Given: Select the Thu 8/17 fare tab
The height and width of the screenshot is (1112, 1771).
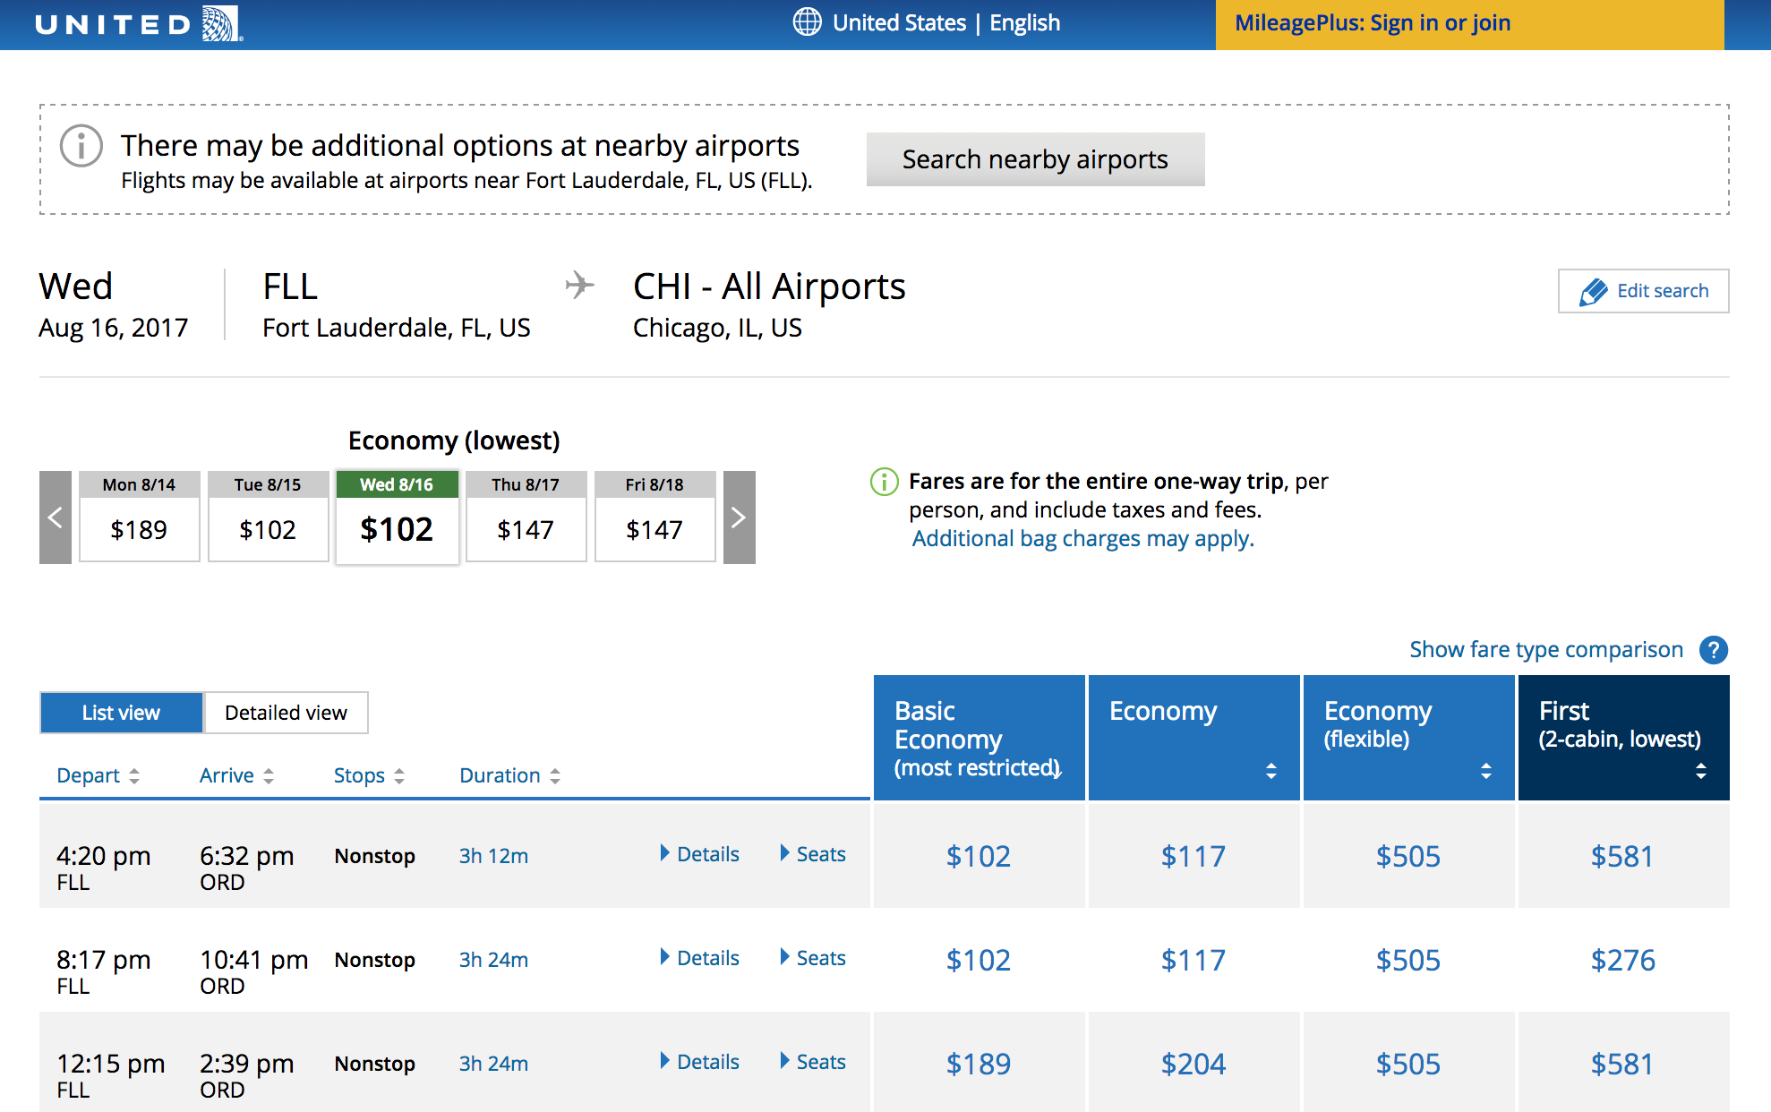Looking at the screenshot, I should pos(526,518).
